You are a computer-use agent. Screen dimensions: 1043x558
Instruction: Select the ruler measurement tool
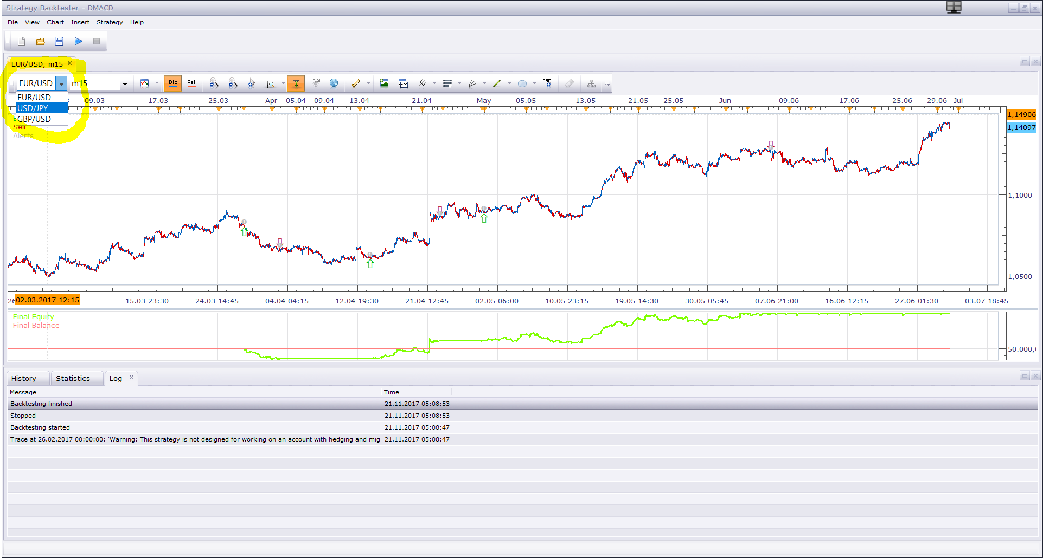tap(355, 83)
